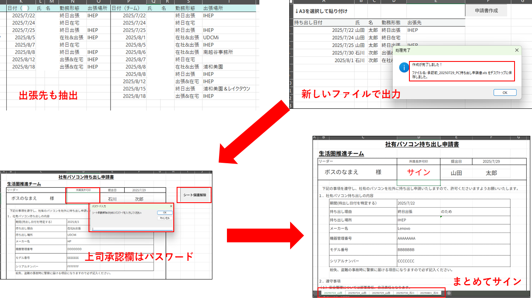This screenshot has height=299, width=532.
Task: Select the 浦和美園＆レイクタウン cell
Action: tap(229, 89)
